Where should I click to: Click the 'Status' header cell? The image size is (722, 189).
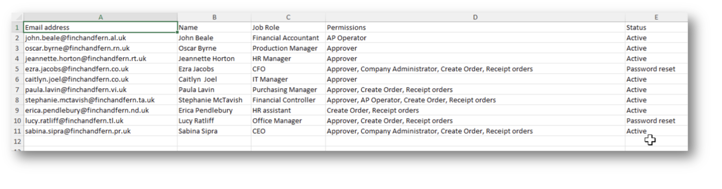(x=656, y=27)
